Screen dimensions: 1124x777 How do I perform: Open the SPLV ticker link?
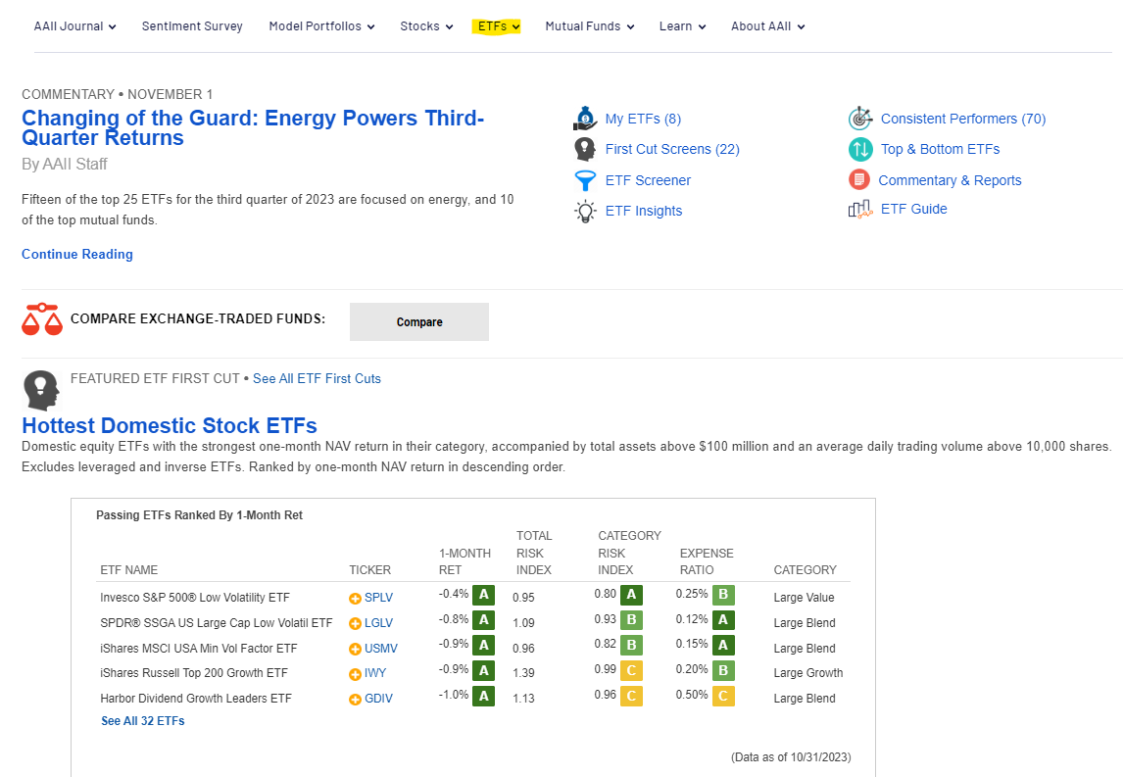[378, 598]
